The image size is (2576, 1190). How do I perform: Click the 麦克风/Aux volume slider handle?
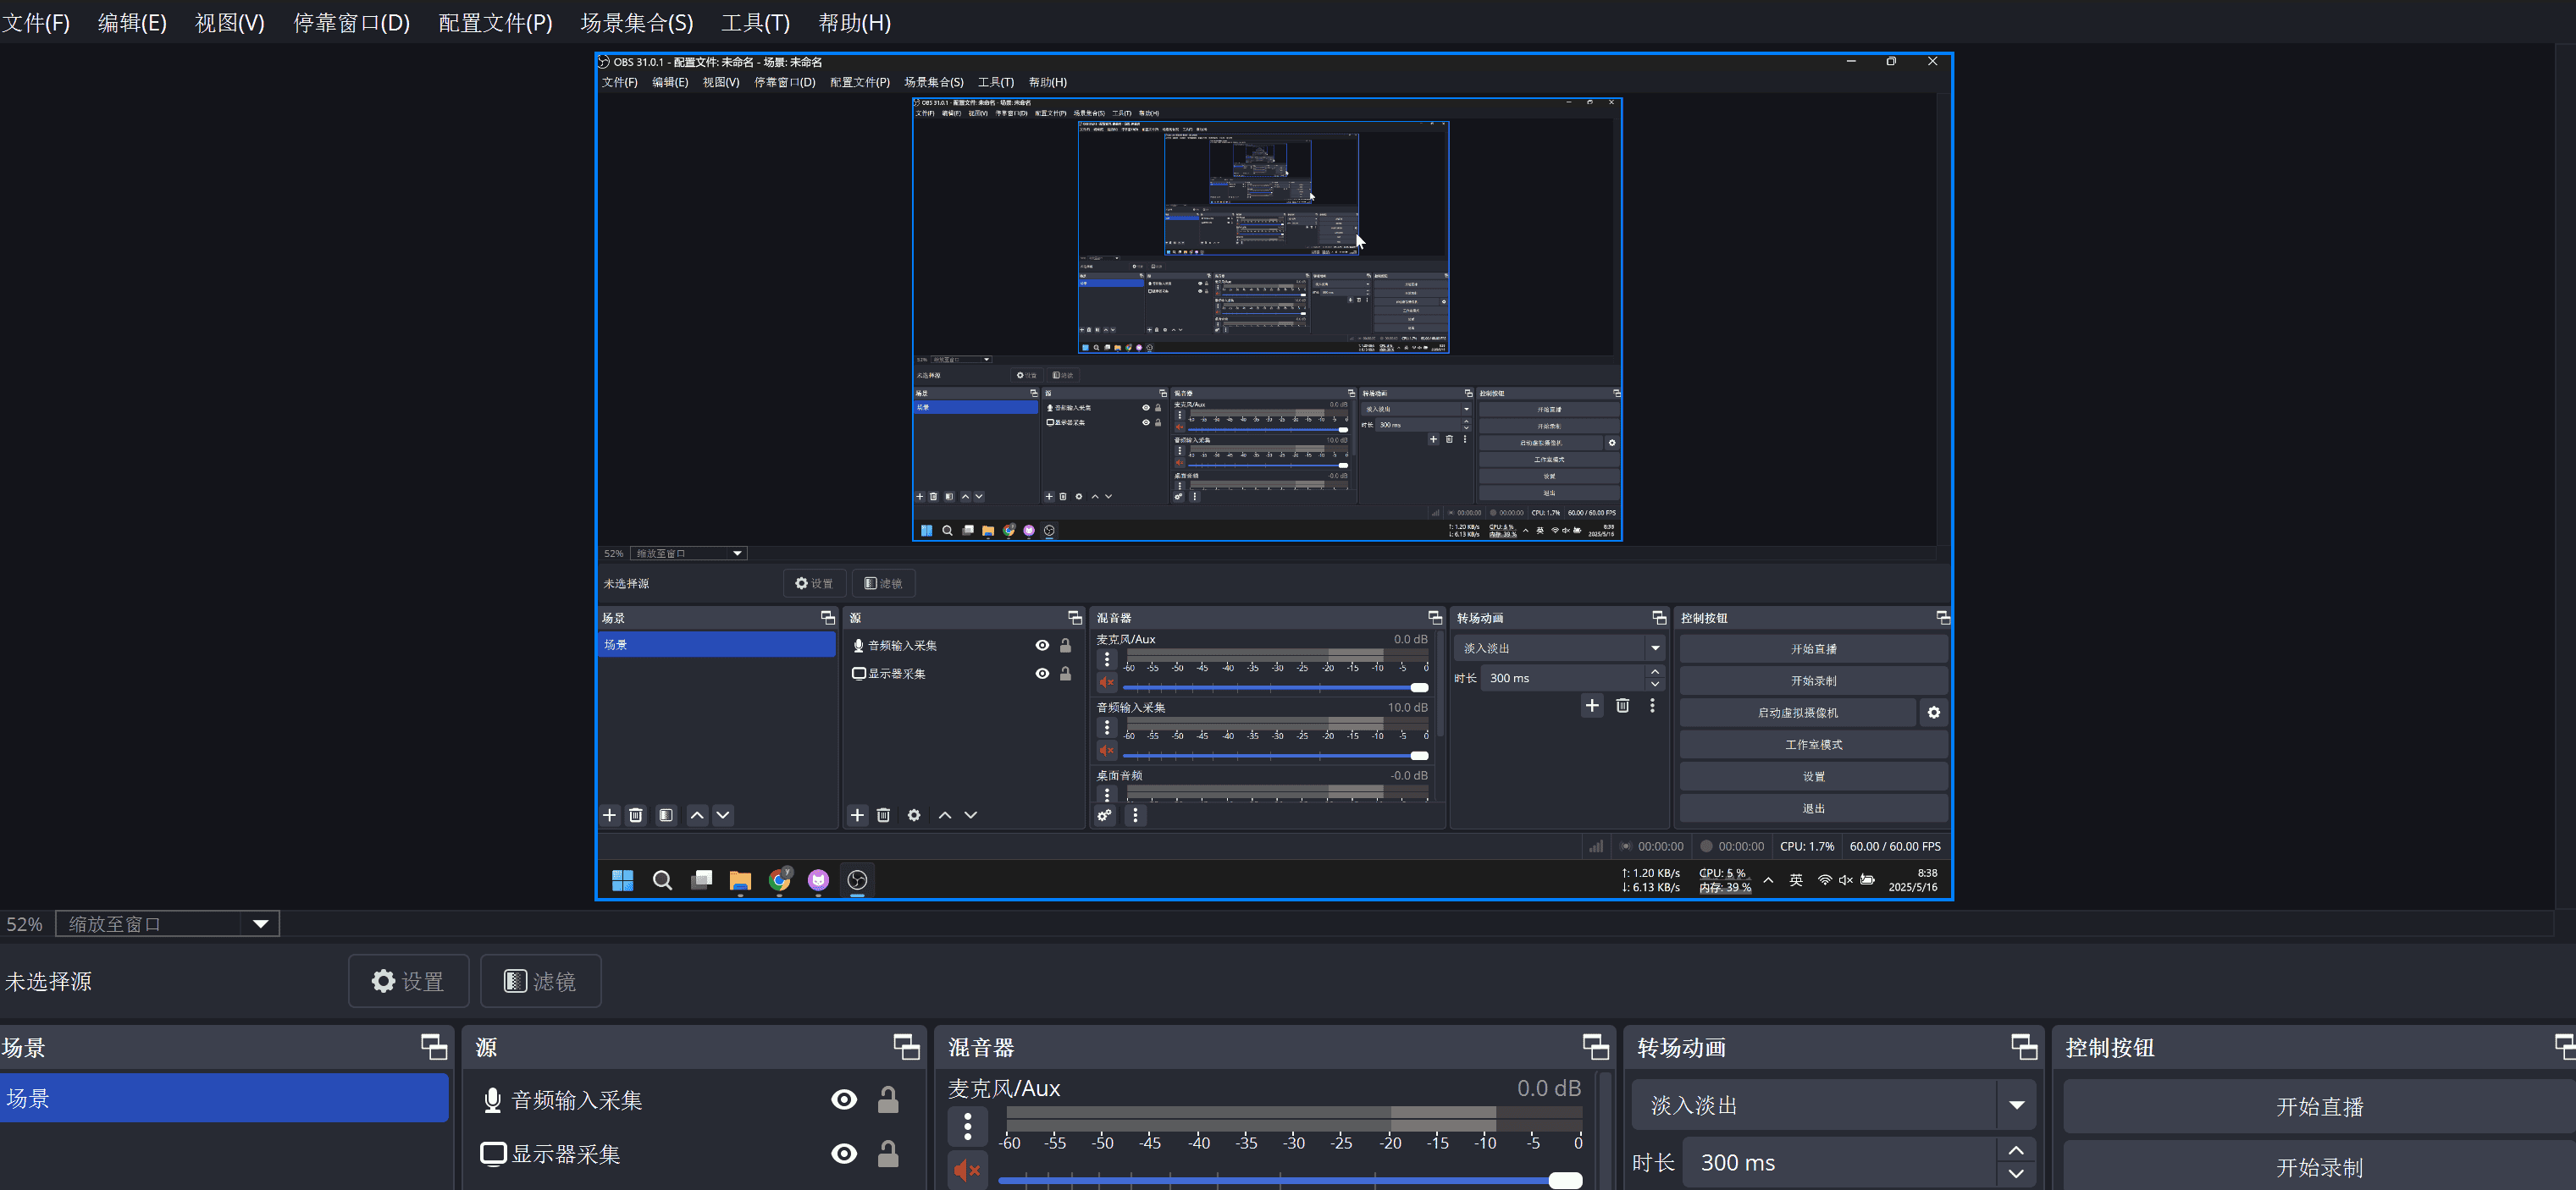coord(1565,1181)
